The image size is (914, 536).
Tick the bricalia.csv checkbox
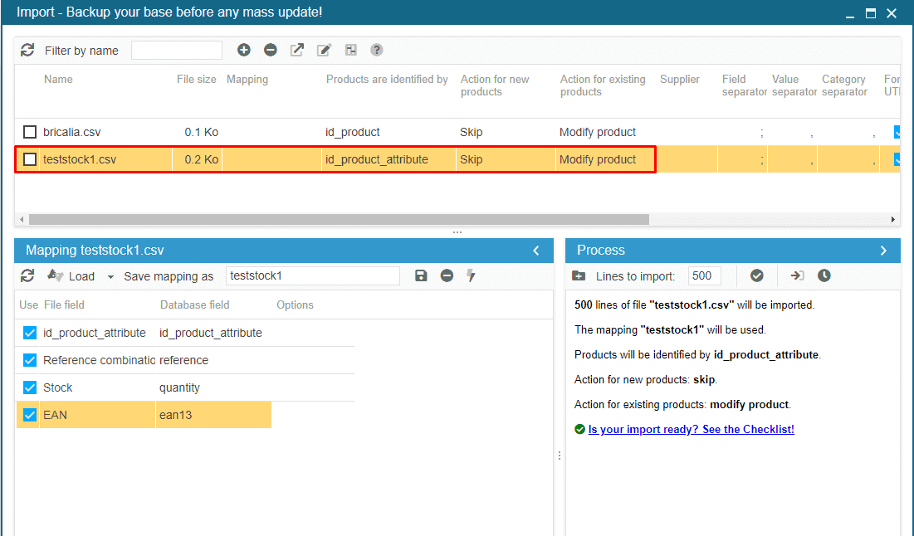(x=30, y=132)
